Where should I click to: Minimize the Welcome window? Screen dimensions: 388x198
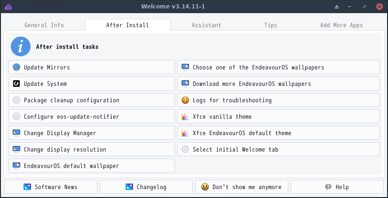(349, 7)
